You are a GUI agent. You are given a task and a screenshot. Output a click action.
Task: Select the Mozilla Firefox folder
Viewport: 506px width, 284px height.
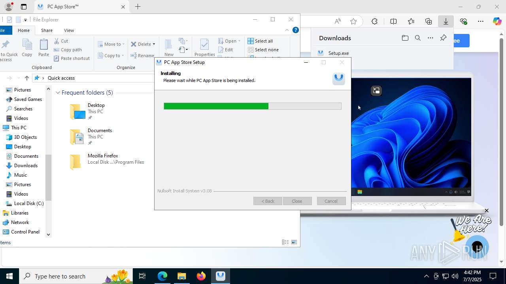point(107,162)
